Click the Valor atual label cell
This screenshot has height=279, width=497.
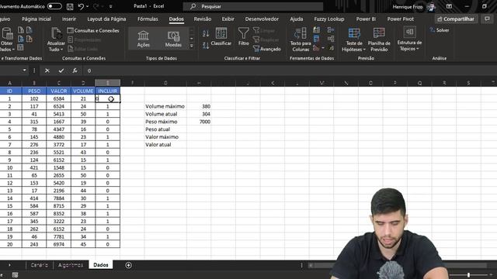(x=165, y=145)
